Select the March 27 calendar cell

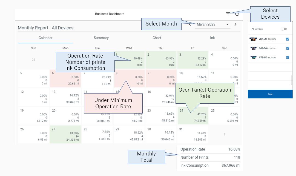[x=65, y=134]
